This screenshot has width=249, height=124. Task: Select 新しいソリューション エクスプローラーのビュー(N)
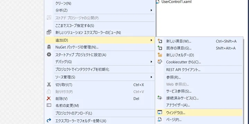coord(100,33)
